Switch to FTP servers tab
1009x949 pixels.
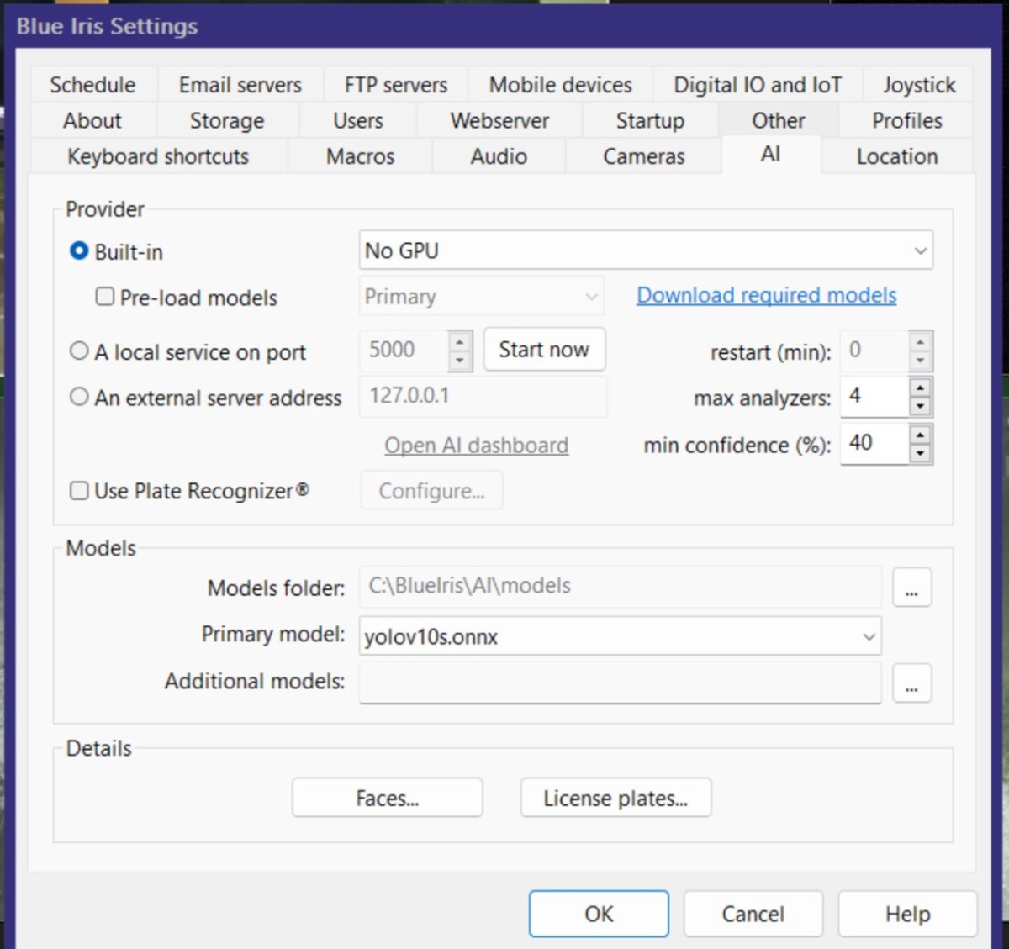[x=396, y=85]
